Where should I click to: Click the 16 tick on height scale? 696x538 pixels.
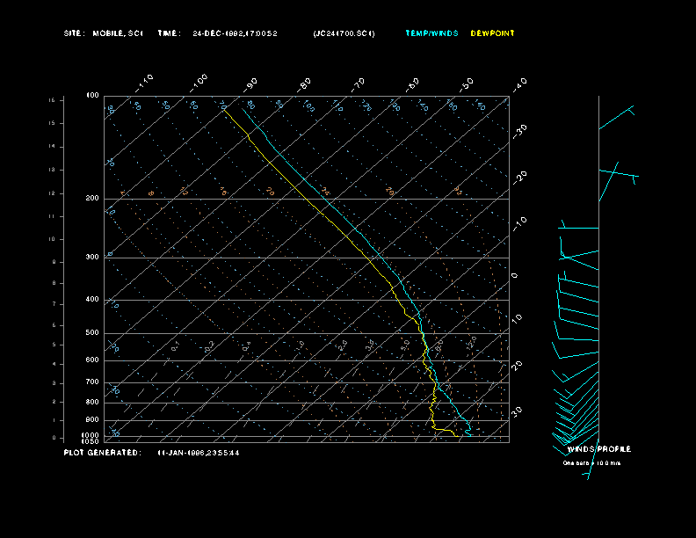pos(52,100)
